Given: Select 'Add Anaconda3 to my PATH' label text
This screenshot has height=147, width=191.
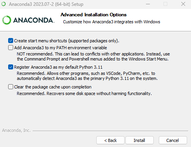Looking at the screenshot, I should click(x=61, y=48).
